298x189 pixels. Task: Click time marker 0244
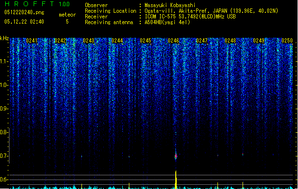coord(117,41)
